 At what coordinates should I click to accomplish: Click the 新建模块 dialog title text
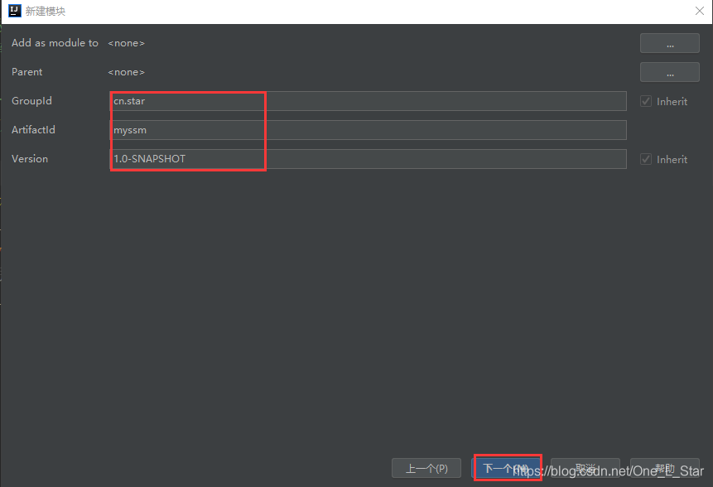tap(46, 11)
